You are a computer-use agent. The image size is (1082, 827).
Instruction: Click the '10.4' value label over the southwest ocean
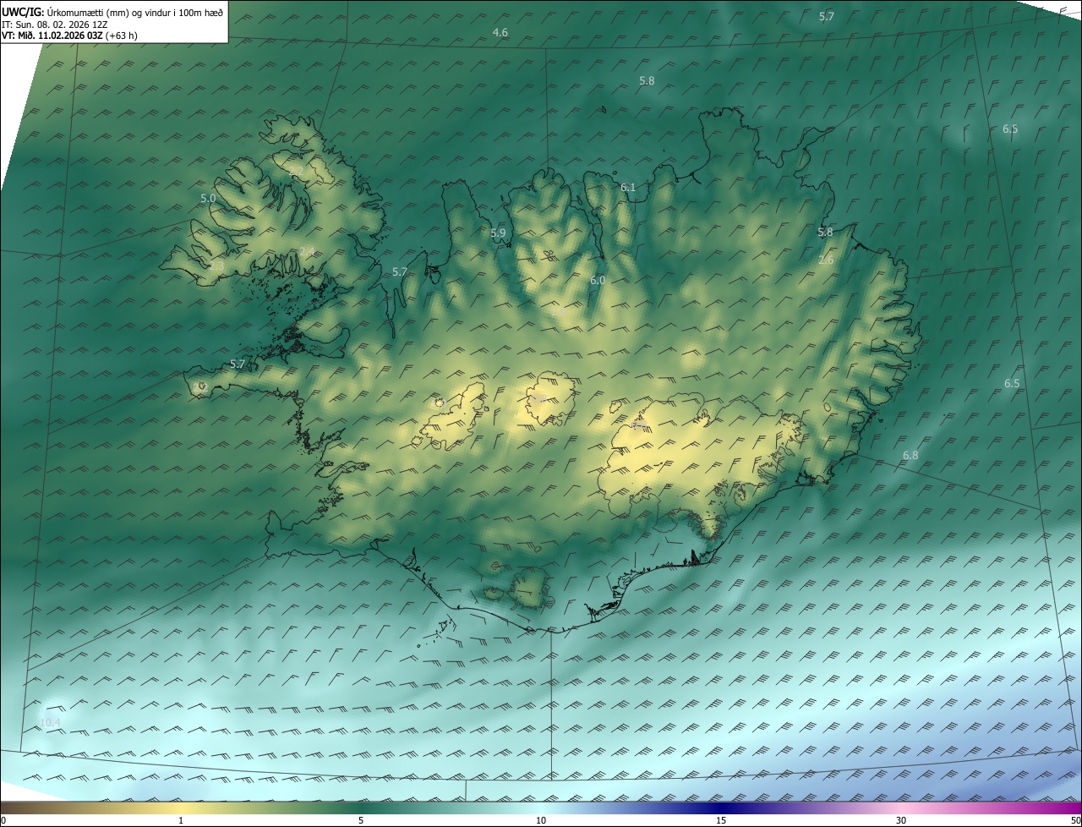[x=50, y=722]
